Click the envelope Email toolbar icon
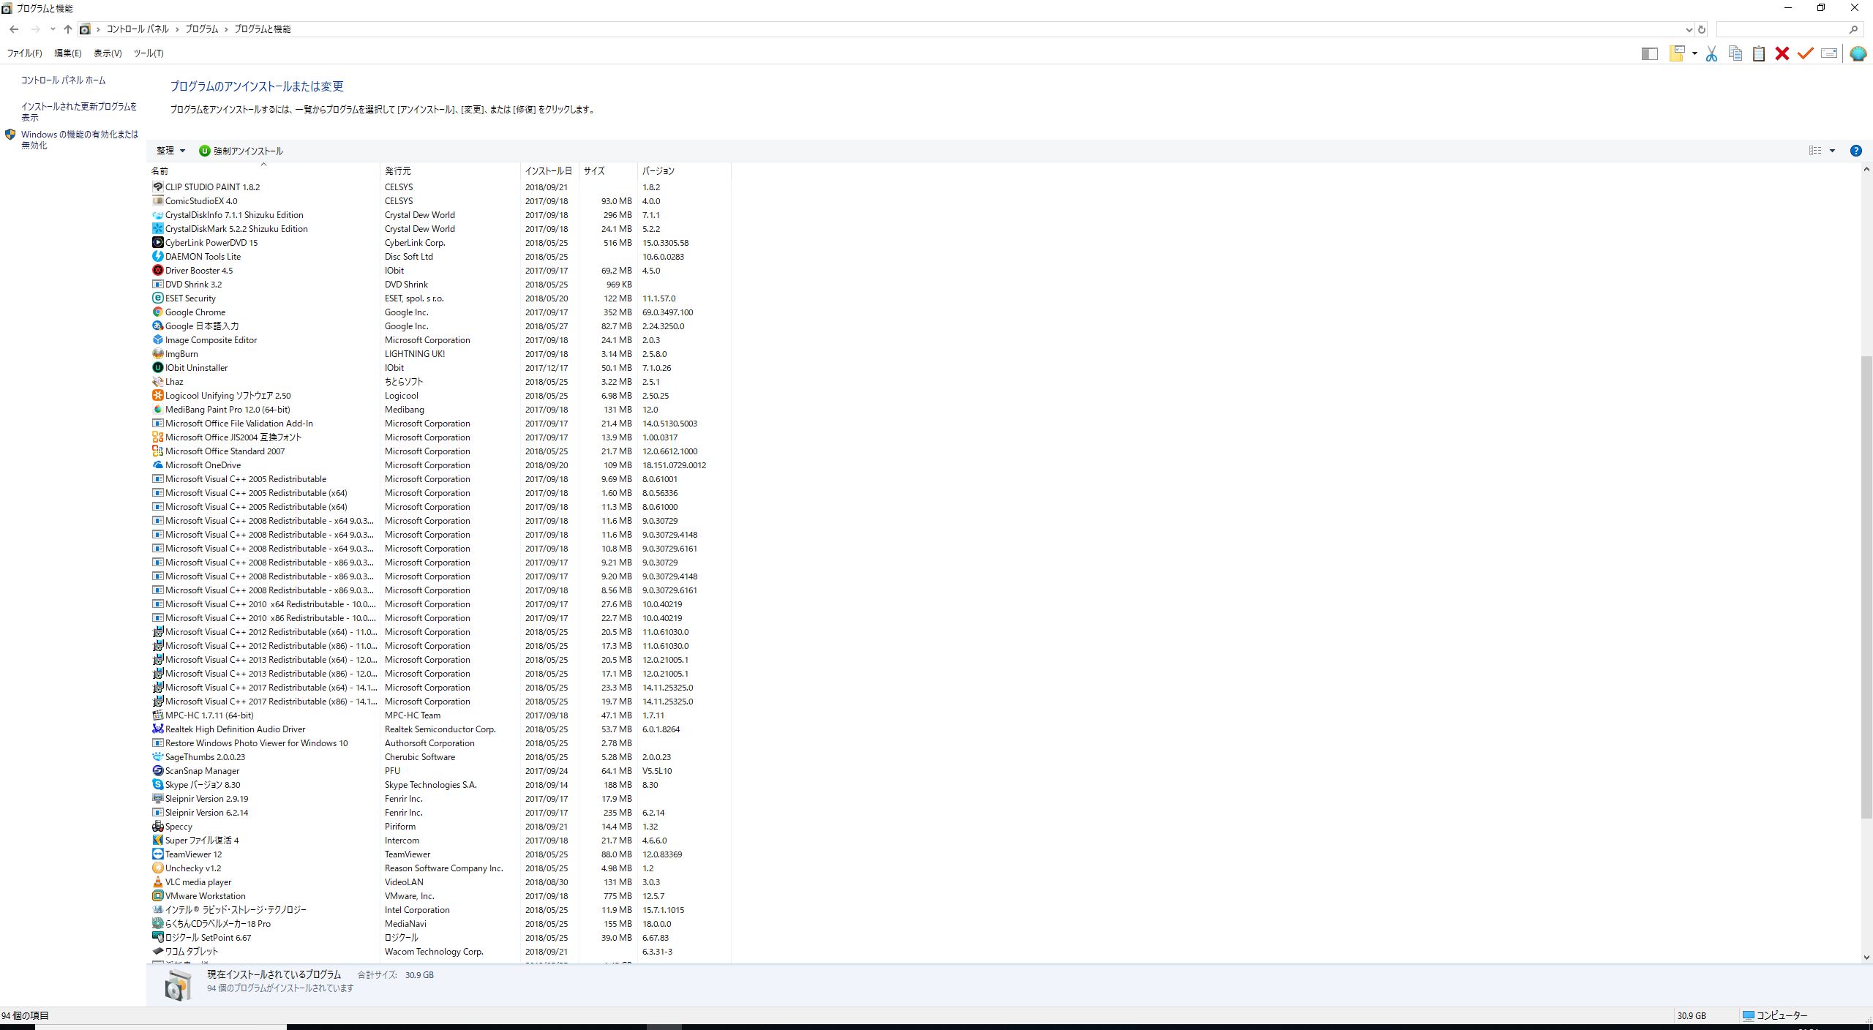This screenshot has height=1030, width=1873. coord(1829,53)
